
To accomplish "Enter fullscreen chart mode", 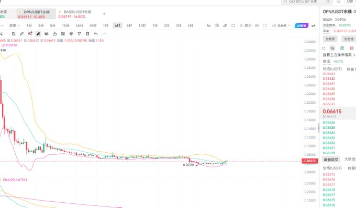I will pos(265,26).
